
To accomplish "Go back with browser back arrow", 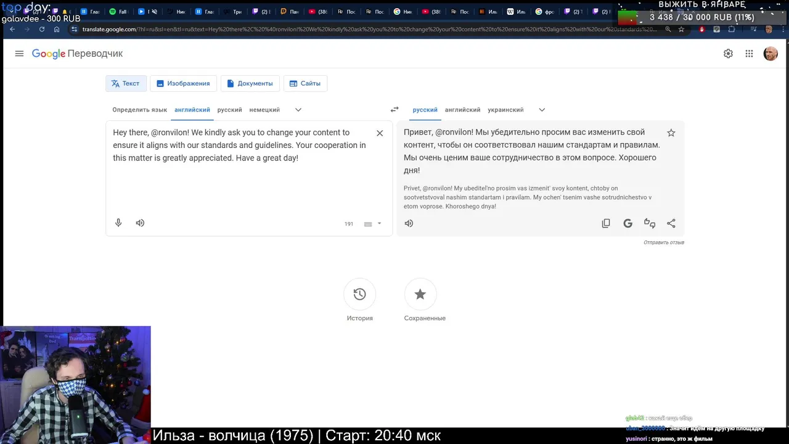I will [12, 29].
